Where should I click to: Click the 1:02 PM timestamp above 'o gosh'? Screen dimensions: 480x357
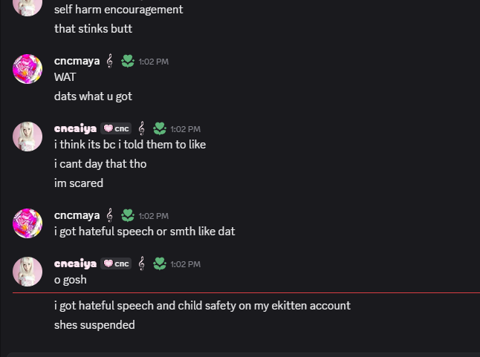pyautogui.click(x=186, y=264)
